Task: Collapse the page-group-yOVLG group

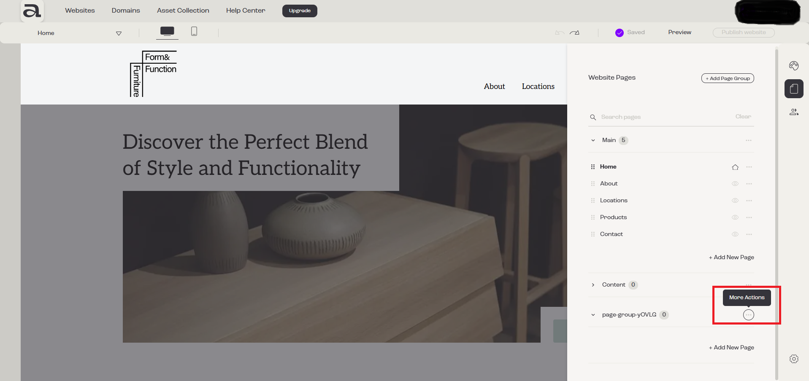Action: [x=593, y=315]
